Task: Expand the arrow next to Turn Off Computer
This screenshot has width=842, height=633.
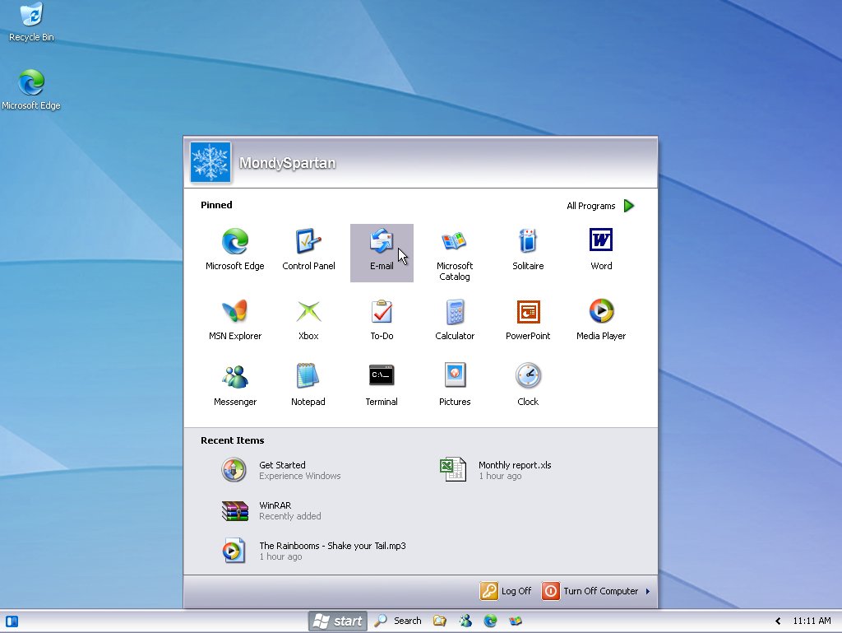Action: coord(648,591)
